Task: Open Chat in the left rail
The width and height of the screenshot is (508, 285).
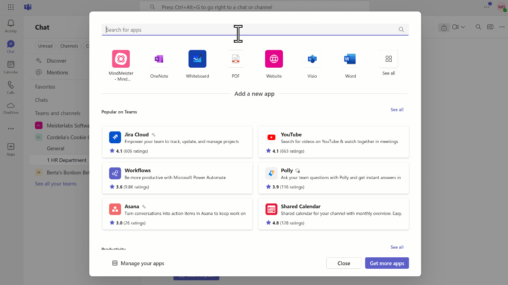Action: coord(11,47)
